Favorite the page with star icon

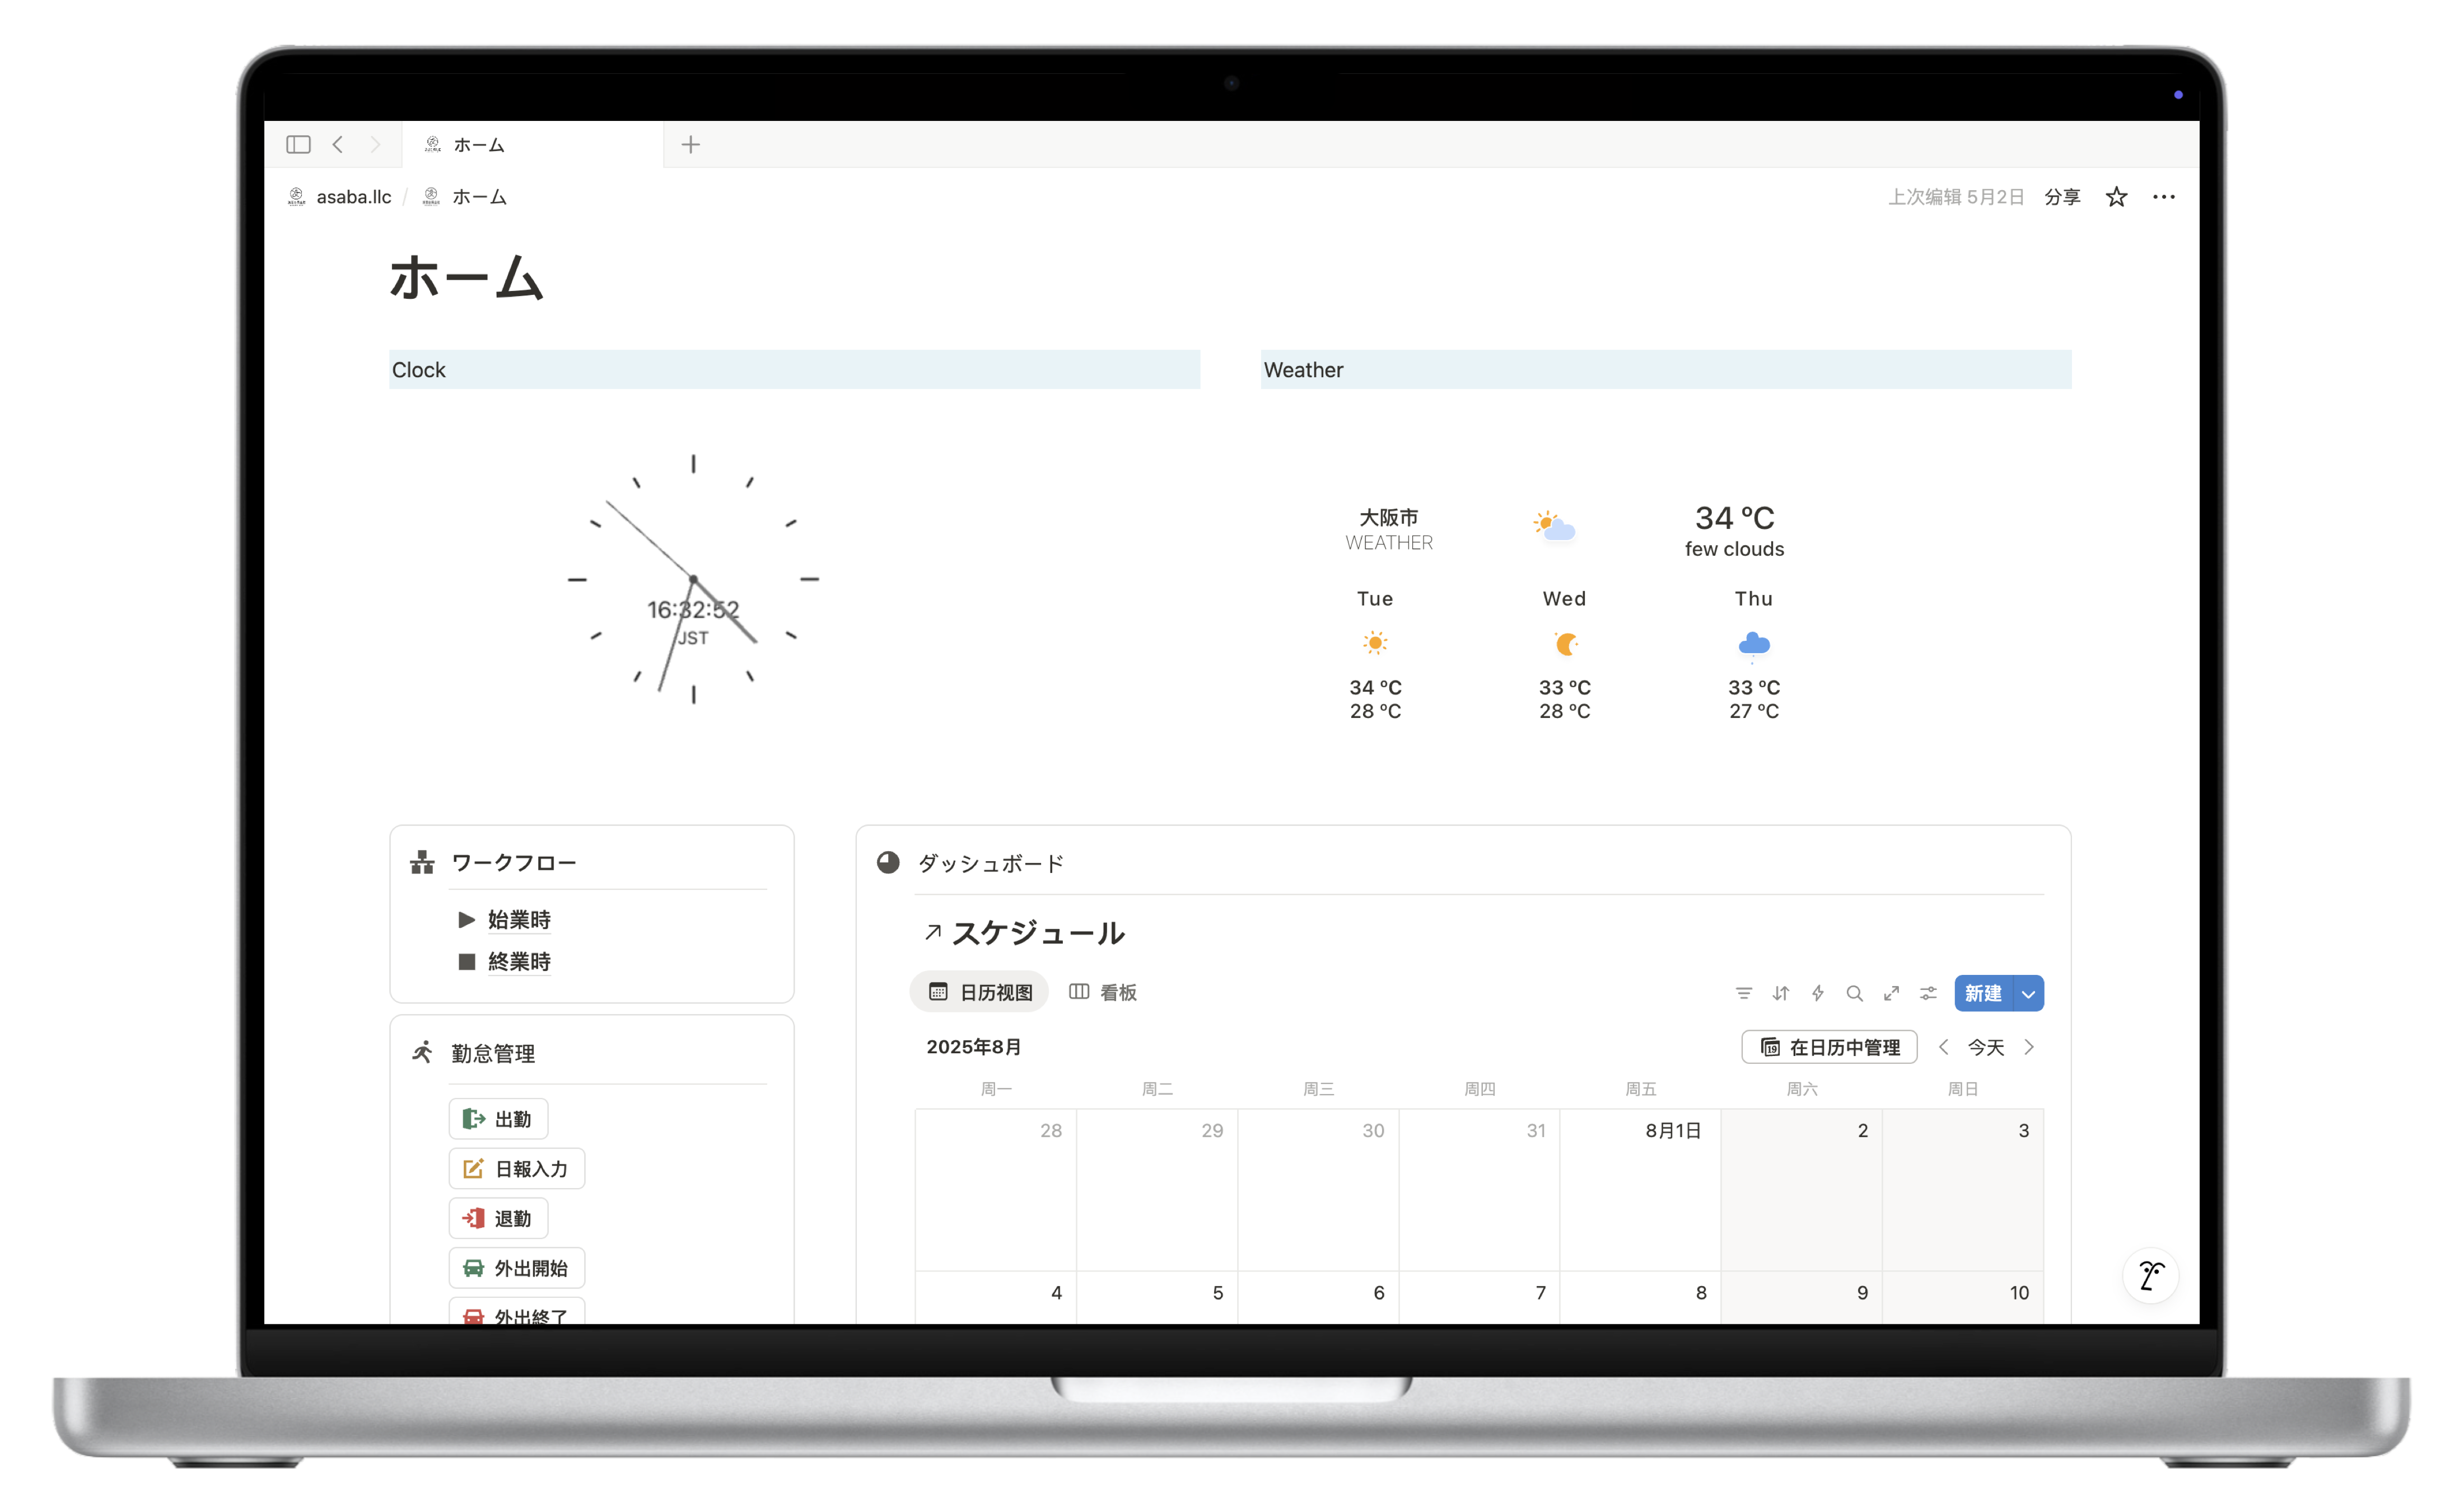pyautogui.click(x=2116, y=197)
